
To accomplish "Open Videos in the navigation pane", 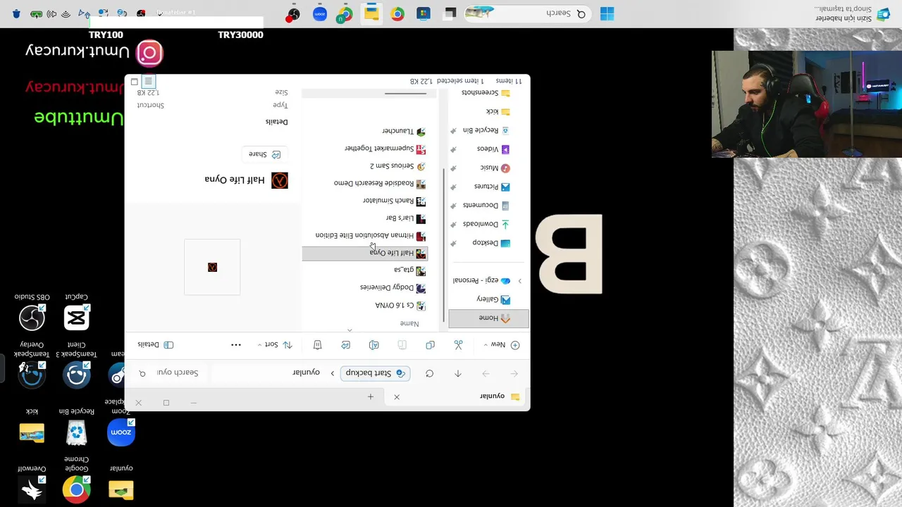I will pos(493,149).
